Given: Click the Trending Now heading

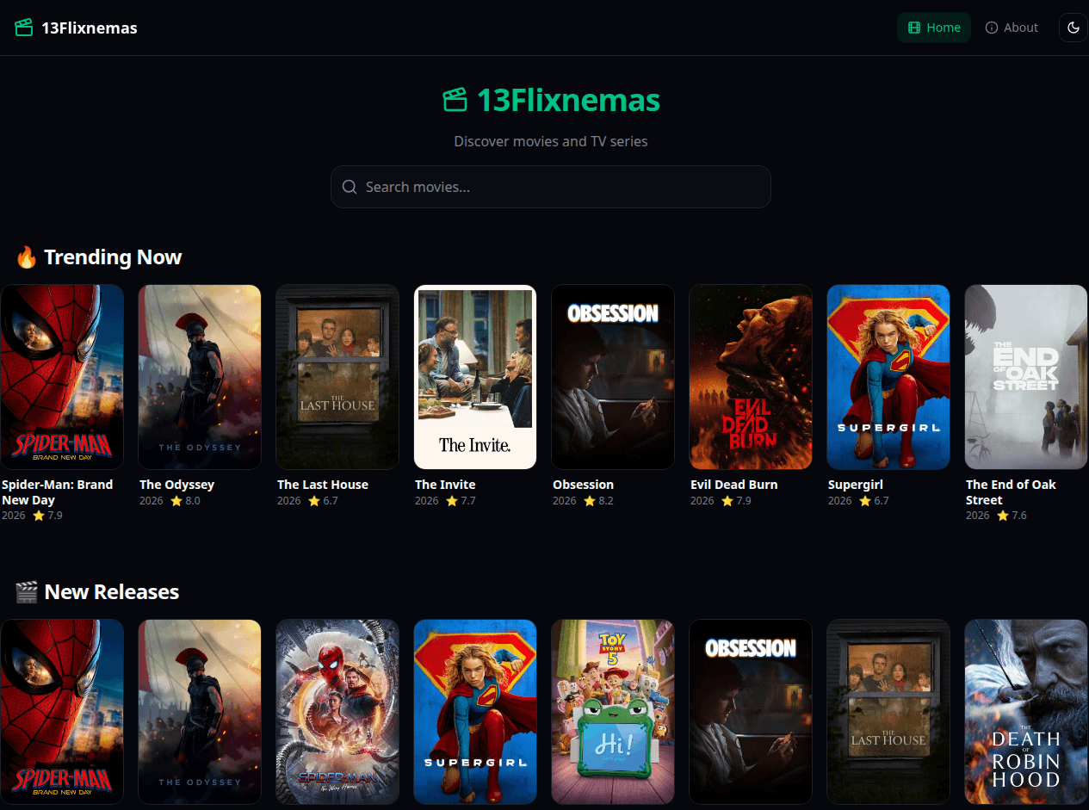Looking at the screenshot, I should pyautogui.click(x=113, y=257).
